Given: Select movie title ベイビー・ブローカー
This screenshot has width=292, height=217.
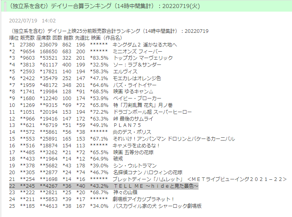Looking at the screenshot, I should 137,98.
